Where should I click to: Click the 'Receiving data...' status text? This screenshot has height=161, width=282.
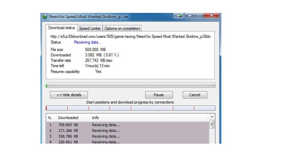[87, 42]
